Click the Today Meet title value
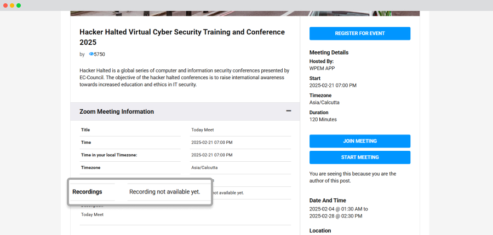This screenshot has height=235, width=493. point(203,130)
